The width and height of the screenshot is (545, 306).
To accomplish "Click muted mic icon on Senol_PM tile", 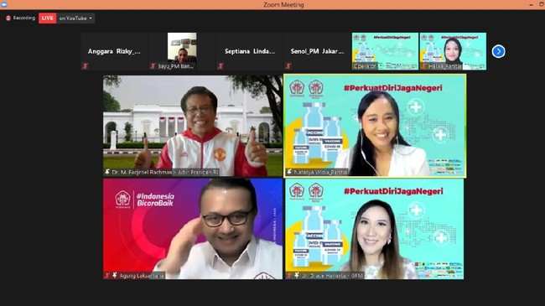I will click(288, 65).
